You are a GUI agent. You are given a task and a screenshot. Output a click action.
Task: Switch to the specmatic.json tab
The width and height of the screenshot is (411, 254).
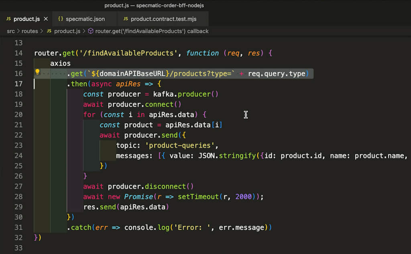[85, 19]
